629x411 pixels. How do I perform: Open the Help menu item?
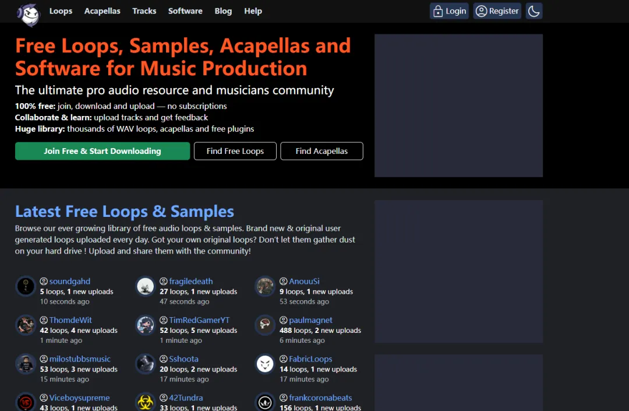point(253,11)
